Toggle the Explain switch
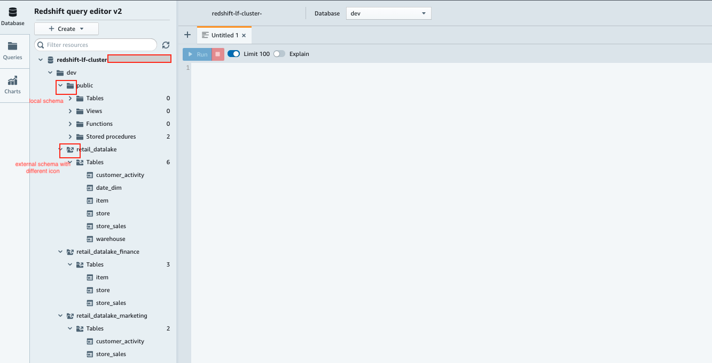The width and height of the screenshot is (712, 363). tap(279, 54)
